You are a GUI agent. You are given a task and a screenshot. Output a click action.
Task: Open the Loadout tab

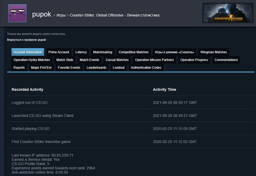[x=119, y=68]
